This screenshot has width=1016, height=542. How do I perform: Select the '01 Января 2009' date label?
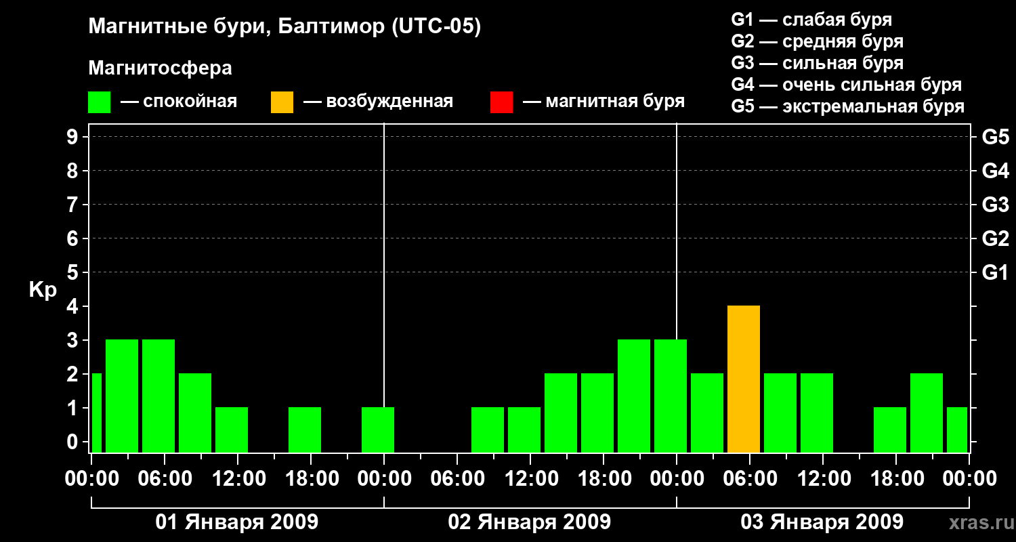[x=237, y=522]
